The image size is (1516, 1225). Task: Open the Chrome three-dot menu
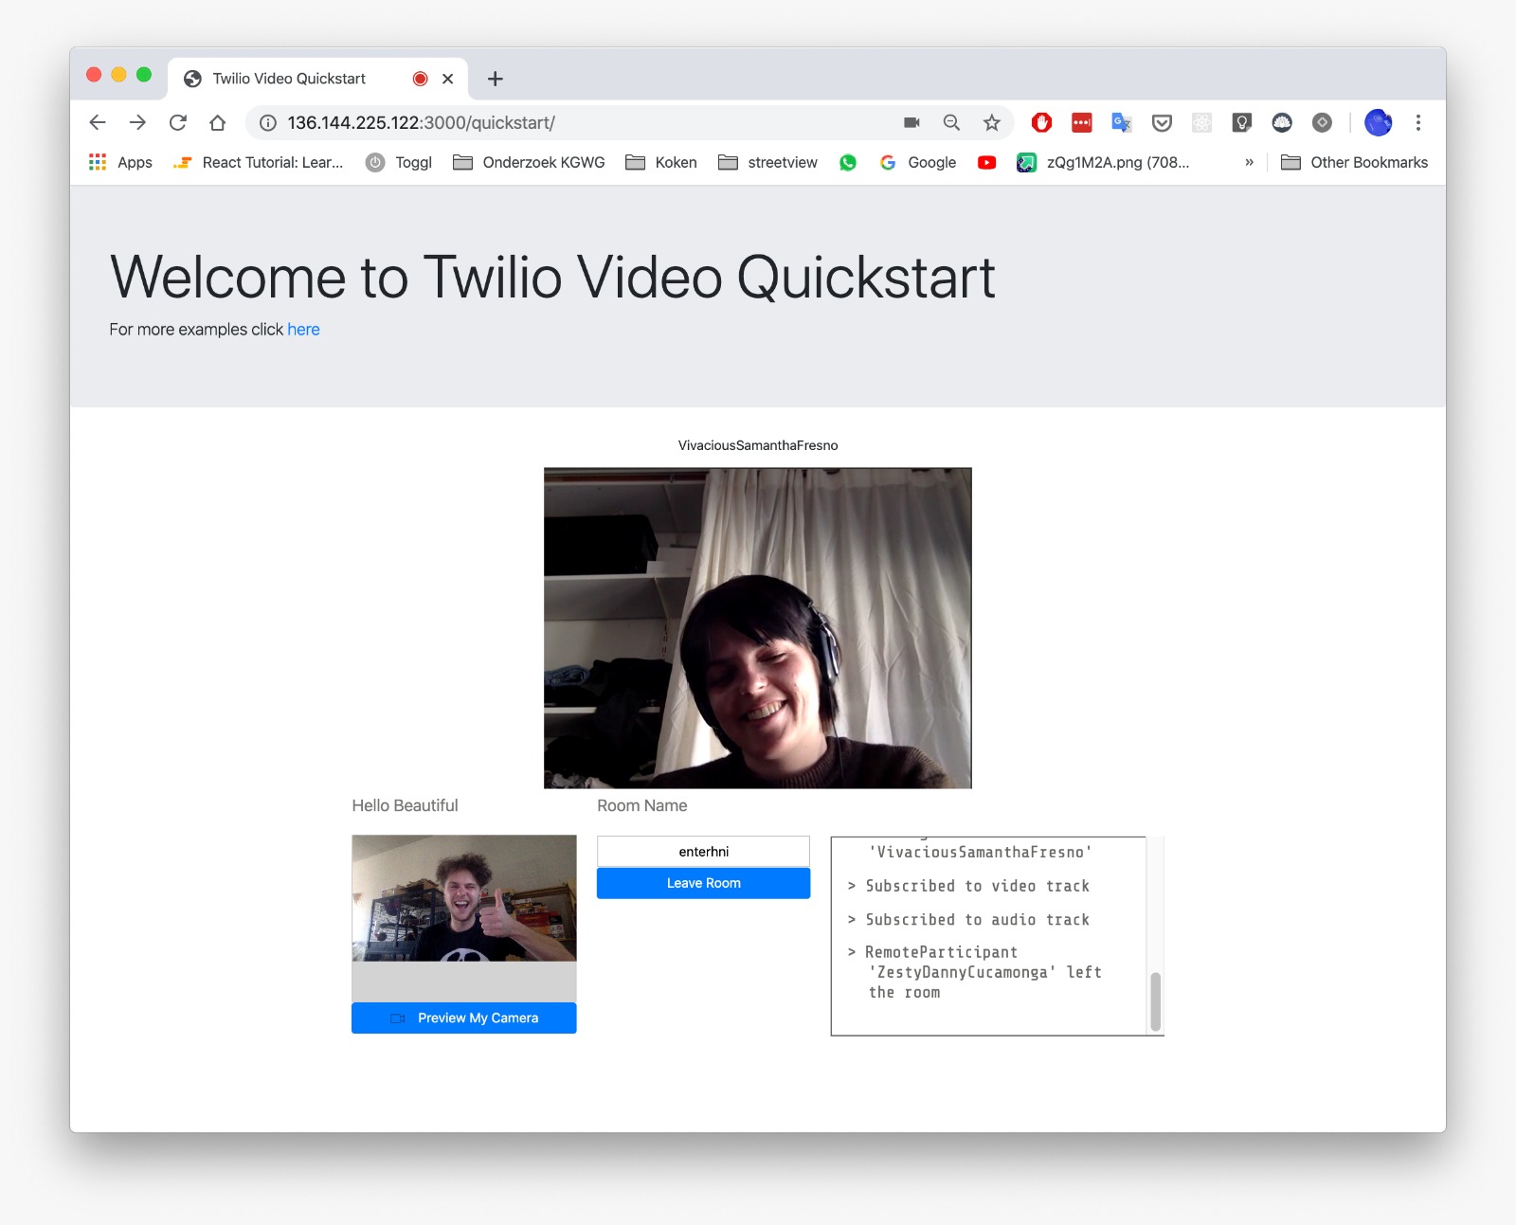(x=1418, y=122)
